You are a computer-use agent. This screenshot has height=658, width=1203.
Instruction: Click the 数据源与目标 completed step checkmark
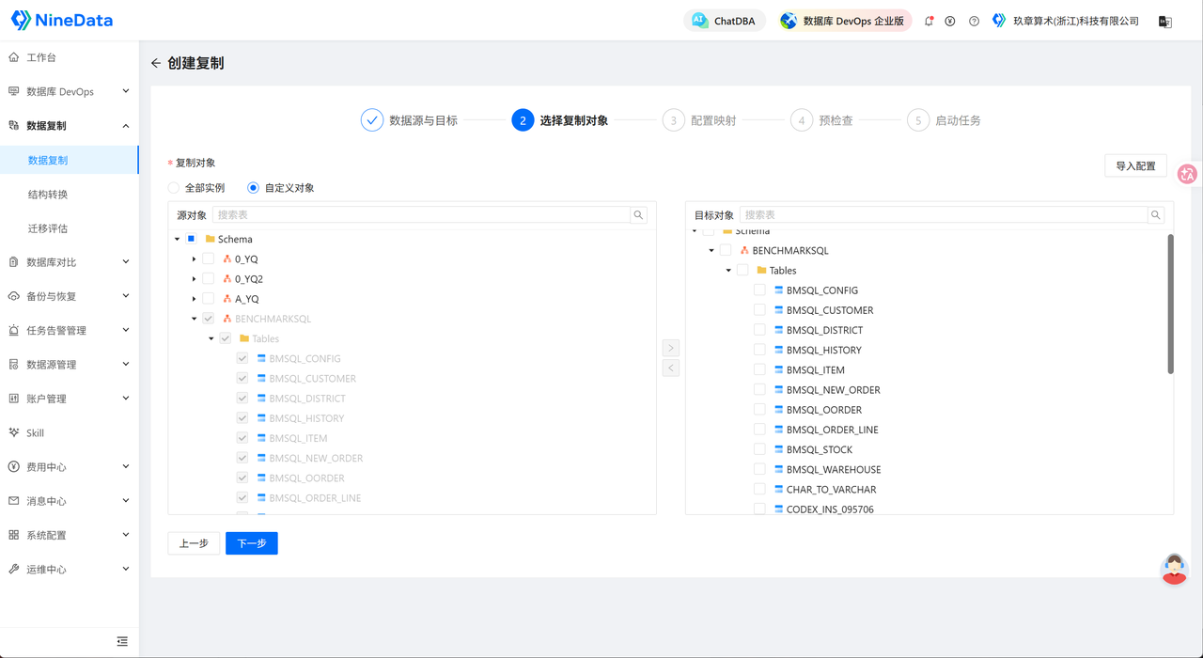[x=372, y=120]
